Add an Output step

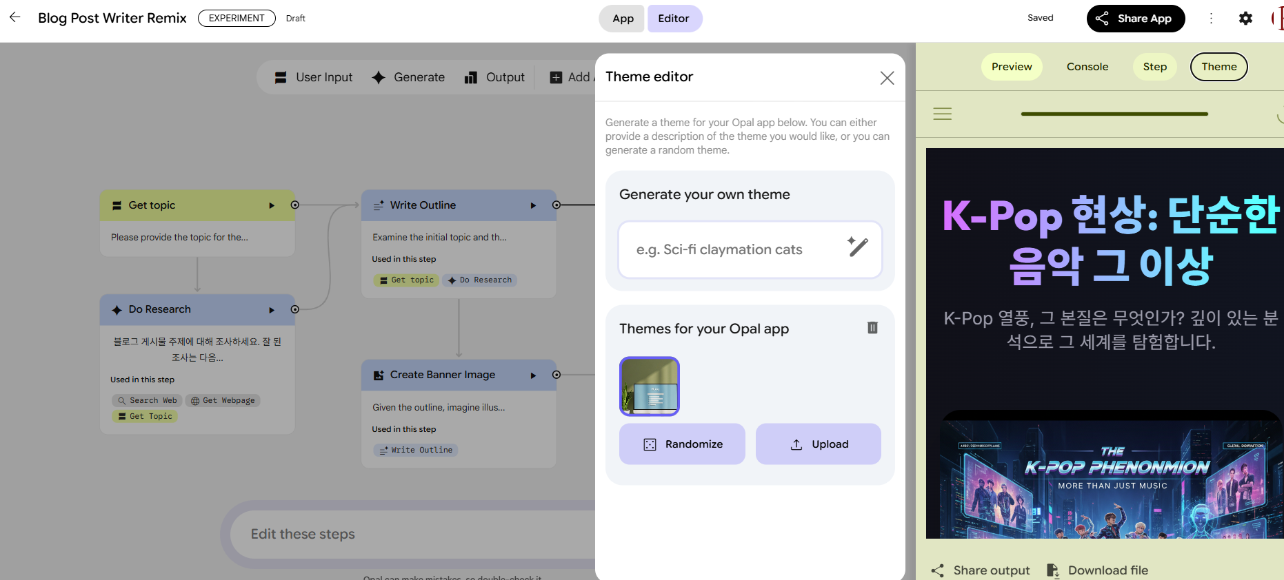[x=495, y=77]
